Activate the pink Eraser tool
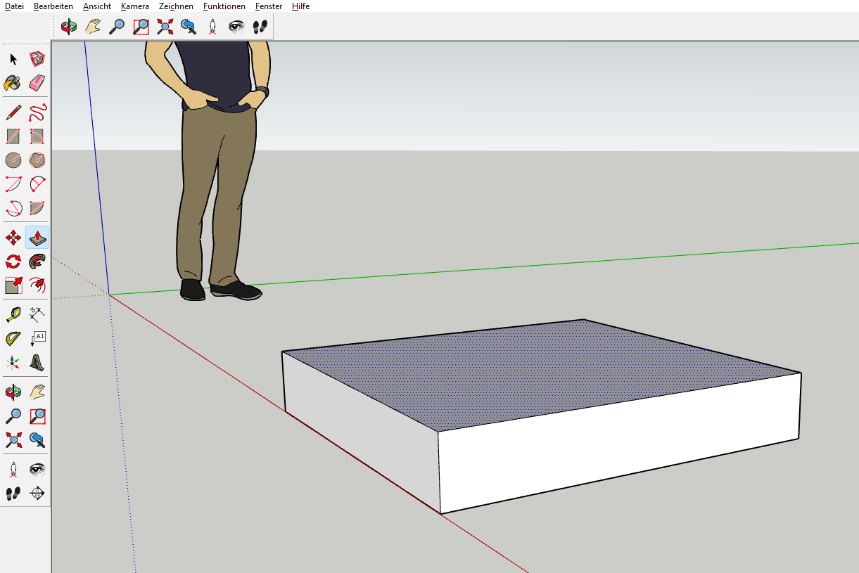Image resolution: width=859 pixels, height=573 pixels. coord(37,83)
